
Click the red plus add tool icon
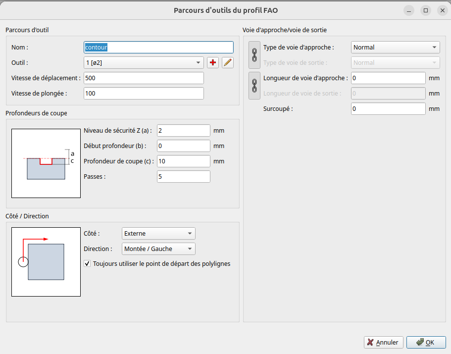pyautogui.click(x=213, y=62)
